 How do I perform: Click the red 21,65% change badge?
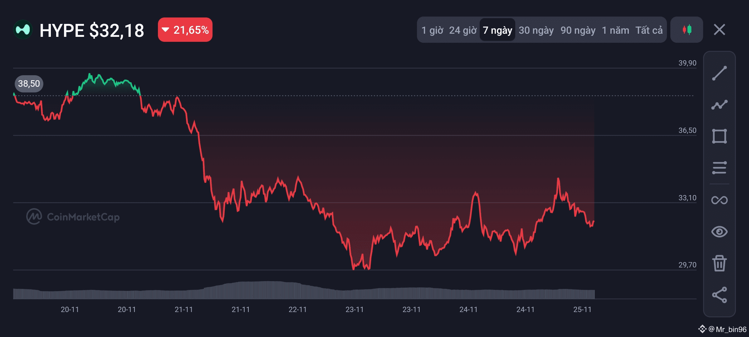pyautogui.click(x=185, y=30)
